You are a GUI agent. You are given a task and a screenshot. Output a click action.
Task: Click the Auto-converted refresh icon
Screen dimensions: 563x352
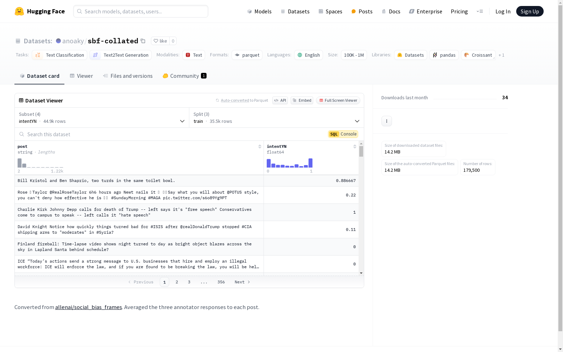coord(217,100)
